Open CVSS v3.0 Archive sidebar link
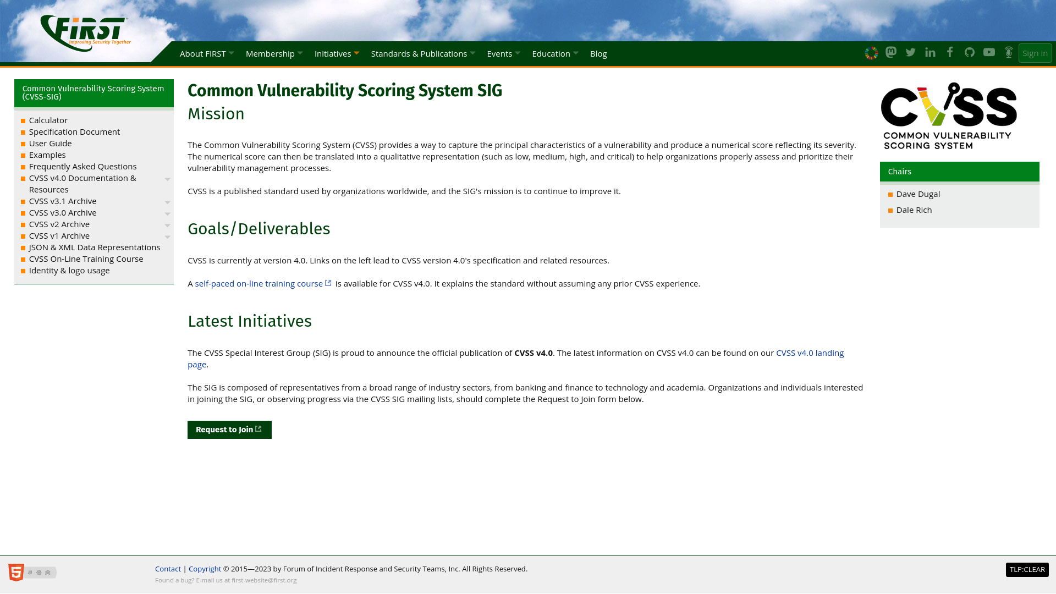The width and height of the screenshot is (1056, 594). tap(63, 212)
